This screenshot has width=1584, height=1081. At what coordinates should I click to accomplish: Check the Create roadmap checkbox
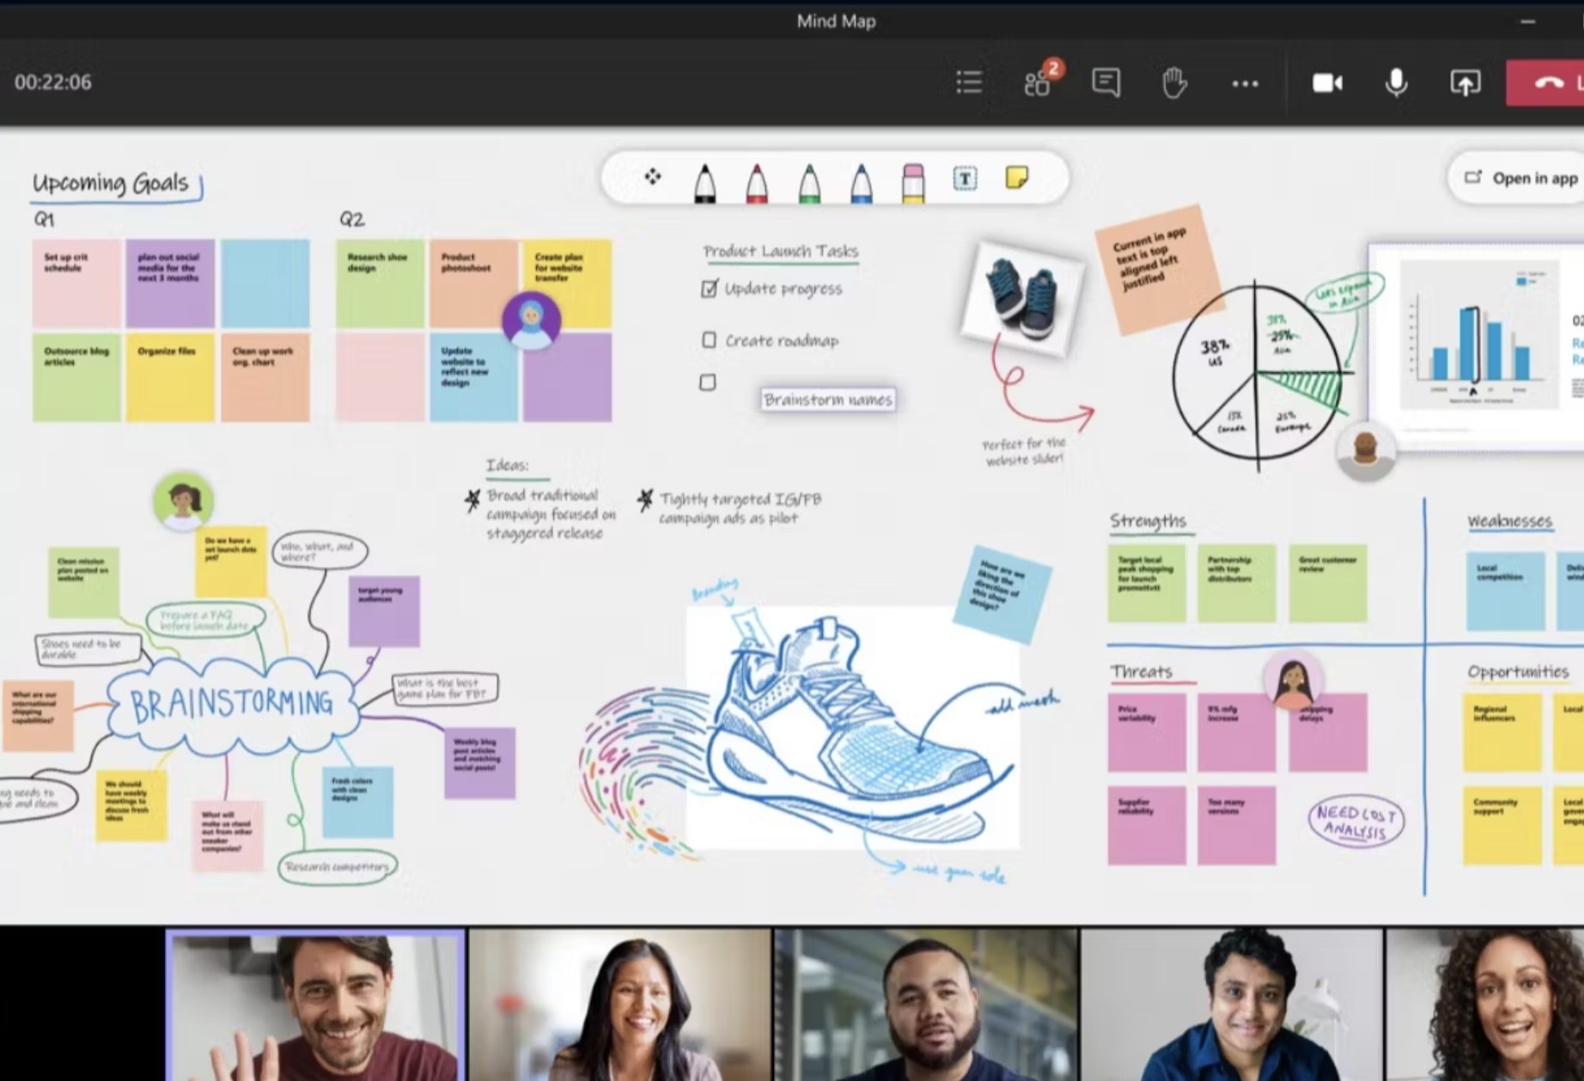pos(709,340)
